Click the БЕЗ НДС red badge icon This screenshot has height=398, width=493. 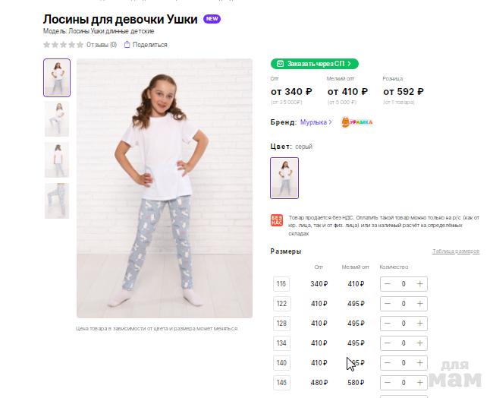click(277, 220)
